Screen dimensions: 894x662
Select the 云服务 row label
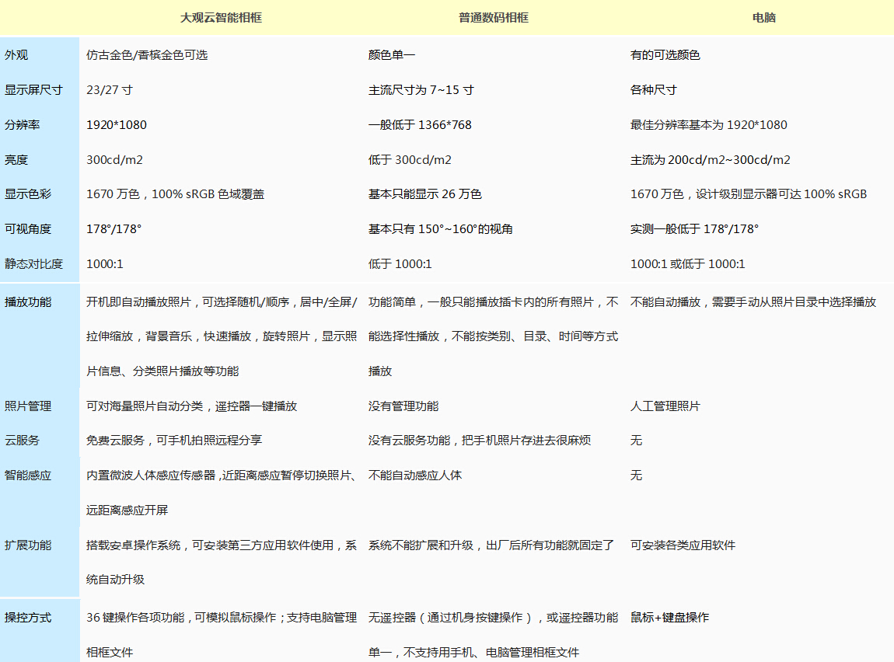[x=23, y=441]
